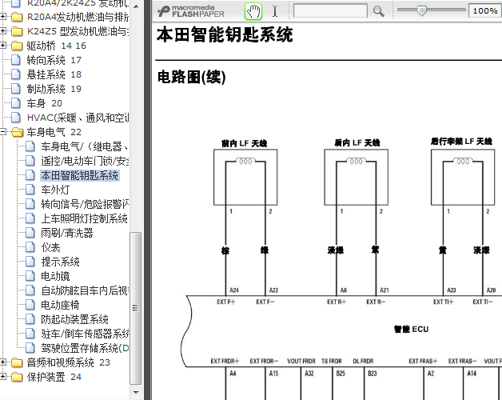Click the K24Z5 folder icon
The width and height of the screenshot is (502, 400).
coord(17,31)
